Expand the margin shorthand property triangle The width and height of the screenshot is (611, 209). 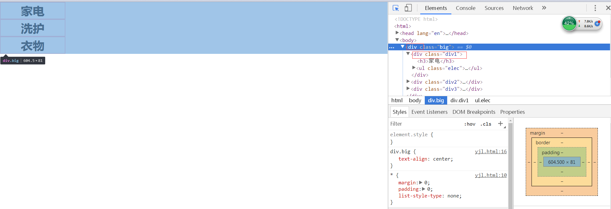tap(421, 182)
